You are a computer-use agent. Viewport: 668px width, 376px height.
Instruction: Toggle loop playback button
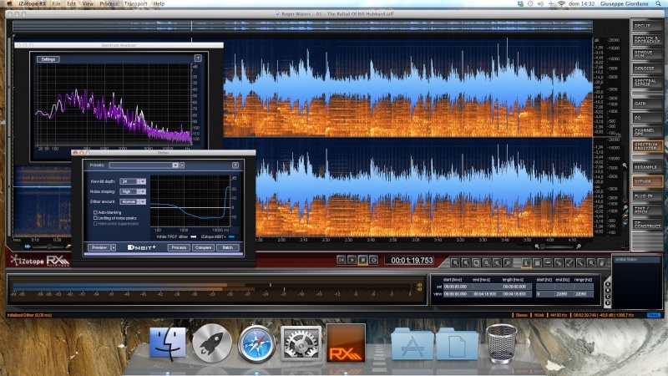pyautogui.click(x=373, y=260)
